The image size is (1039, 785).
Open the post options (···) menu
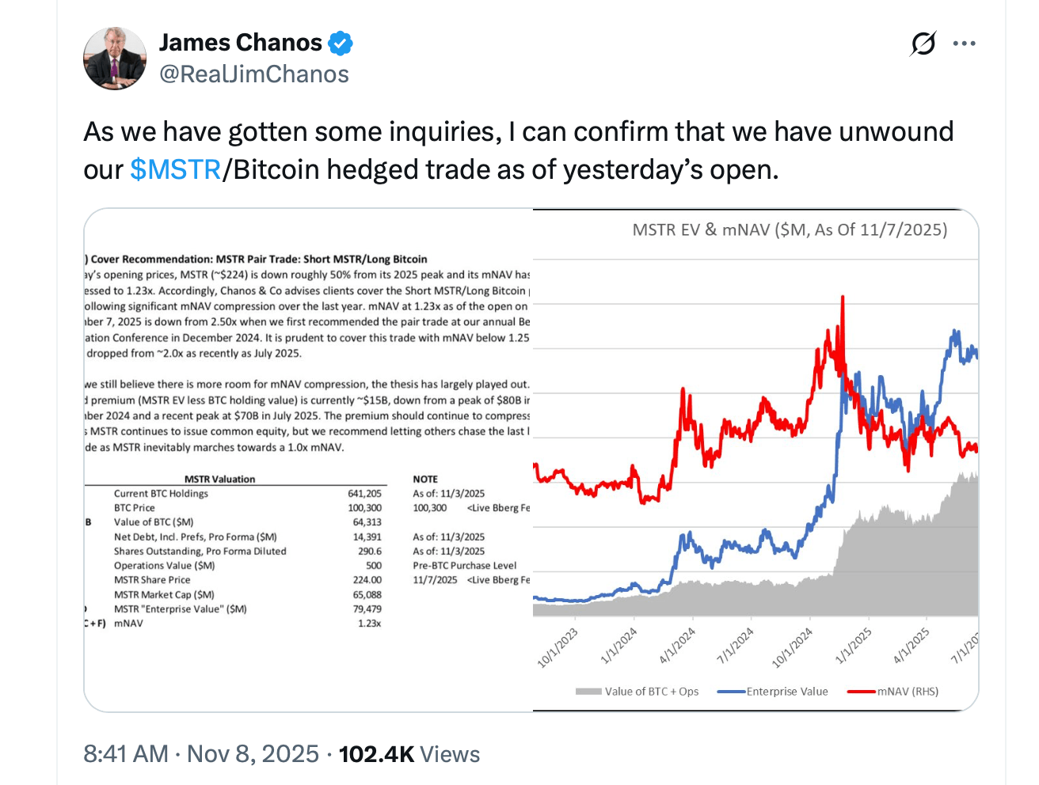[965, 44]
